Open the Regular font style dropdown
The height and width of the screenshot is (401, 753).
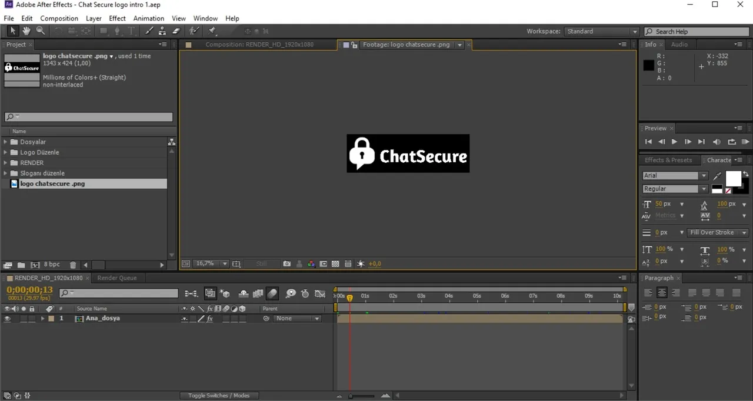click(675, 189)
